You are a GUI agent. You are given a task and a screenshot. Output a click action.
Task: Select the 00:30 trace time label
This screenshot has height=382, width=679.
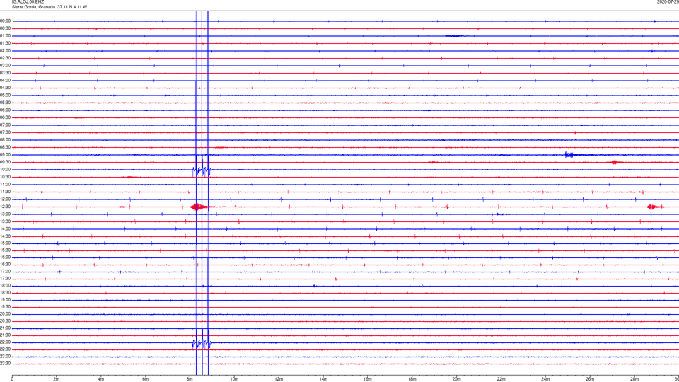click(x=6, y=28)
